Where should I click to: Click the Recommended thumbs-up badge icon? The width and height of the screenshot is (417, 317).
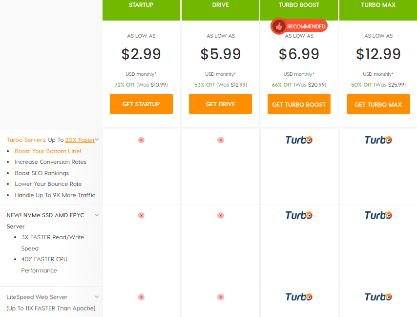coord(278,26)
